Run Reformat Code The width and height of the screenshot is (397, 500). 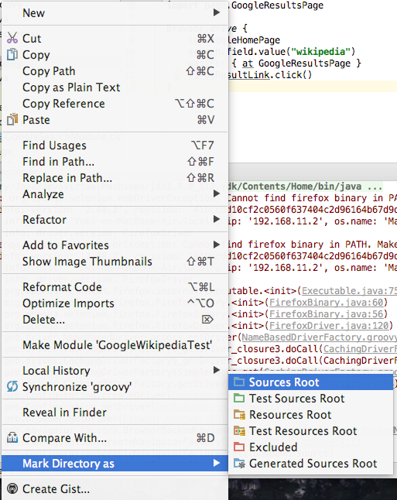tap(115, 286)
